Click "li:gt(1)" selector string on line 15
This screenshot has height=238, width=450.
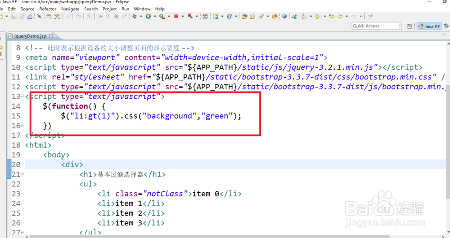pos(92,116)
